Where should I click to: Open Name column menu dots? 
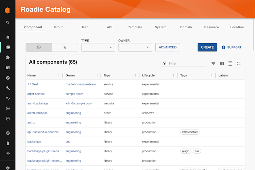pyautogui.click(x=59, y=75)
